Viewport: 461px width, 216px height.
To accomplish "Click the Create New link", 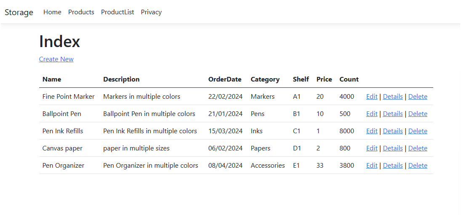I will pyautogui.click(x=56, y=59).
